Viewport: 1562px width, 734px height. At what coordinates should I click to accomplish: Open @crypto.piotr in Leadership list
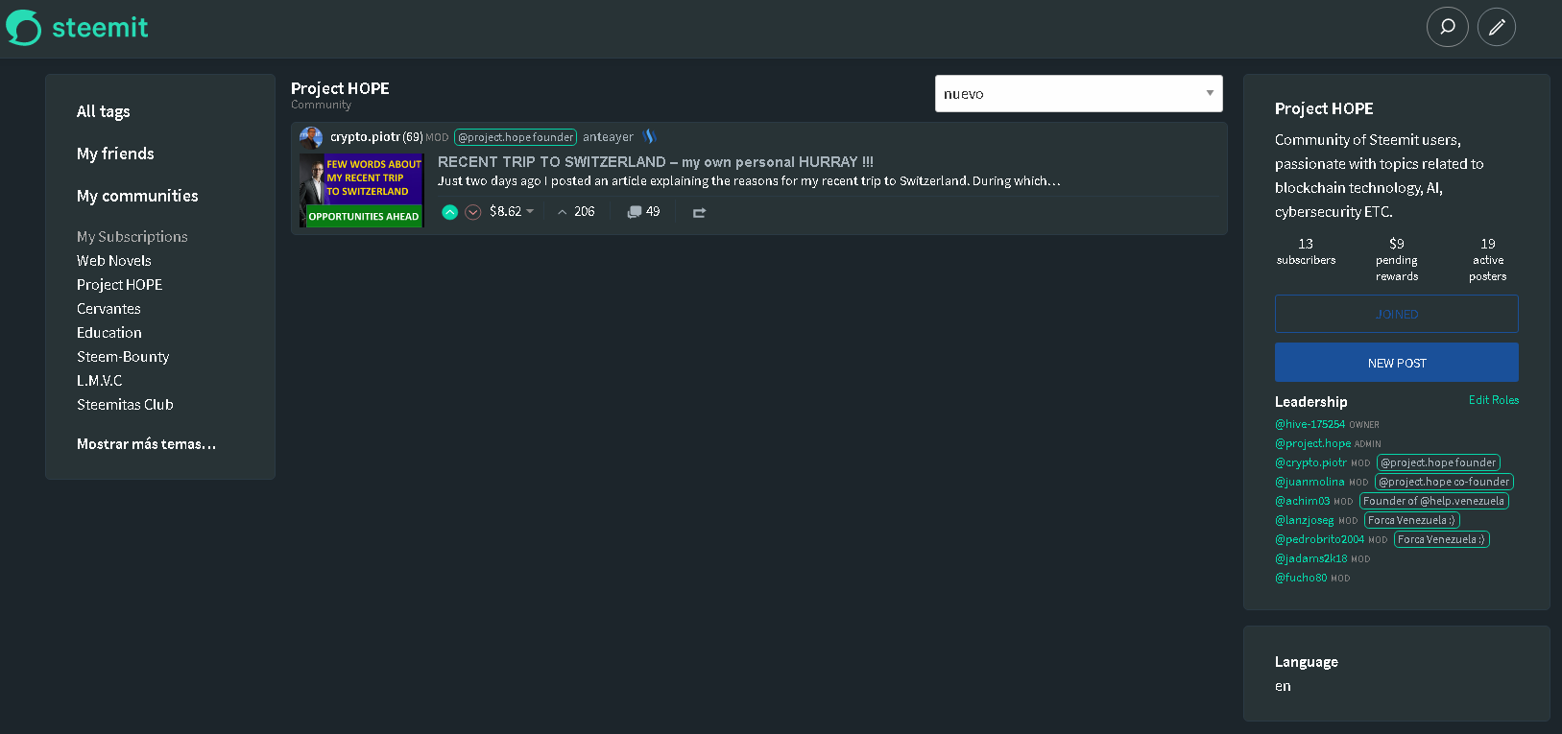pyautogui.click(x=1310, y=462)
